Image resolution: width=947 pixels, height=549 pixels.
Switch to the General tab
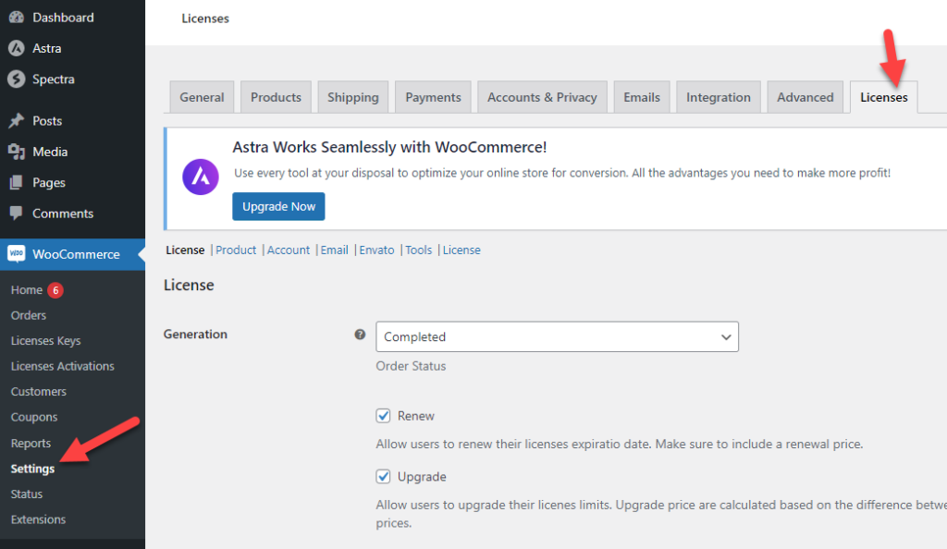tap(202, 97)
